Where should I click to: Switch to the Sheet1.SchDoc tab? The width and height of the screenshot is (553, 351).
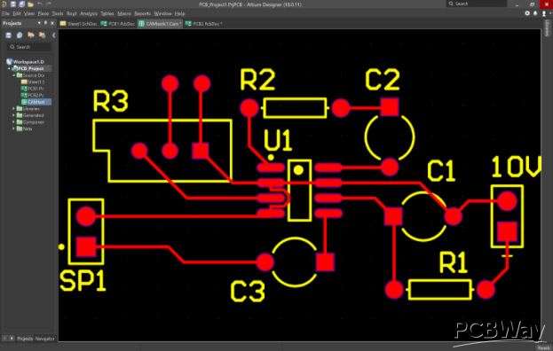coord(79,24)
